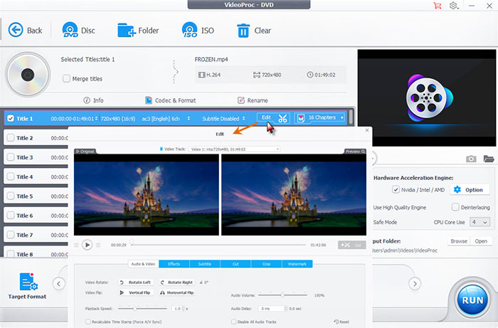Uncheck Title 1 checkbox
498x328 pixels.
[11, 118]
